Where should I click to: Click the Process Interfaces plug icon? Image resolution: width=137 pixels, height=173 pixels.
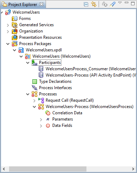click(35, 88)
